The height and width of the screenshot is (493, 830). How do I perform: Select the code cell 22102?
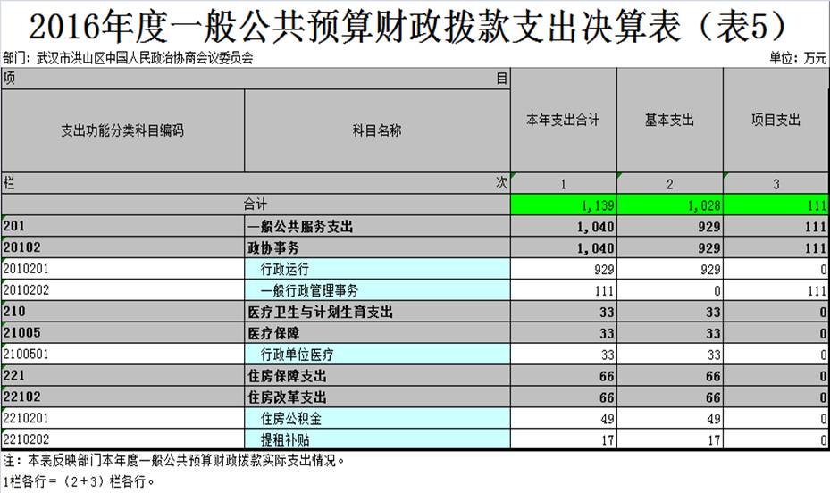(122, 397)
